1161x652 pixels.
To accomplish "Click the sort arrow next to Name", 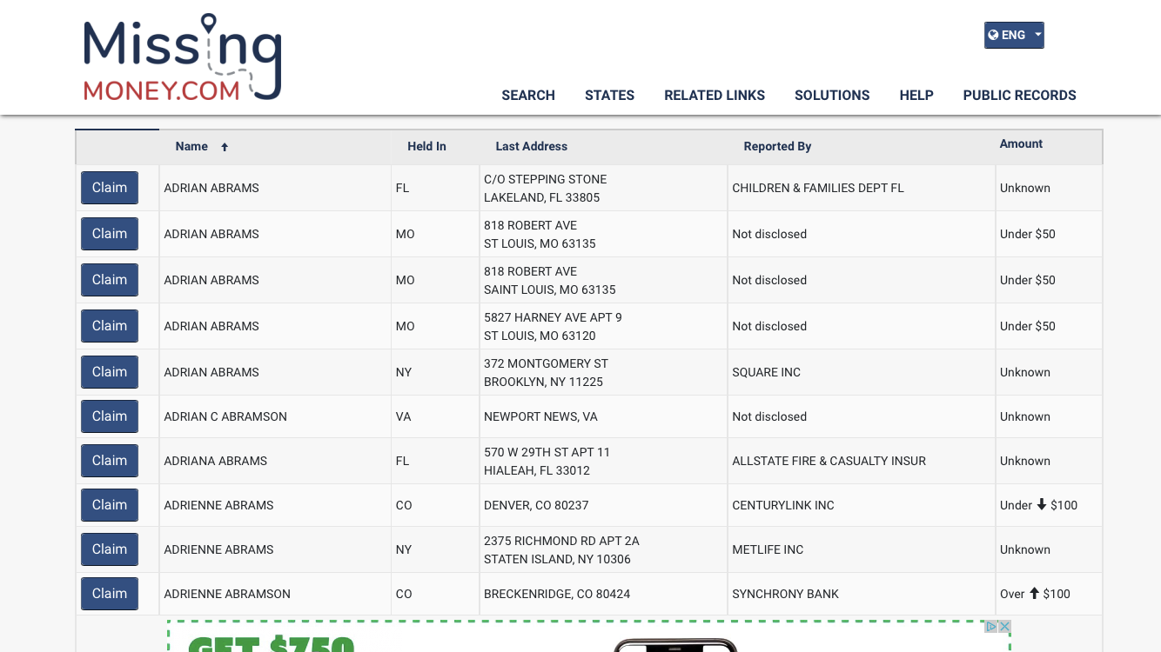I will coord(224,147).
